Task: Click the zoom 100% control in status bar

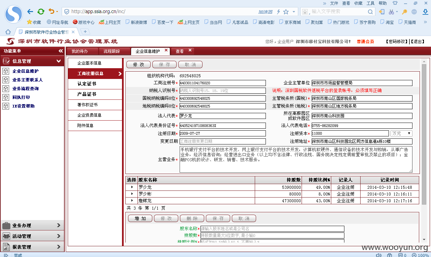Action: [421, 255]
